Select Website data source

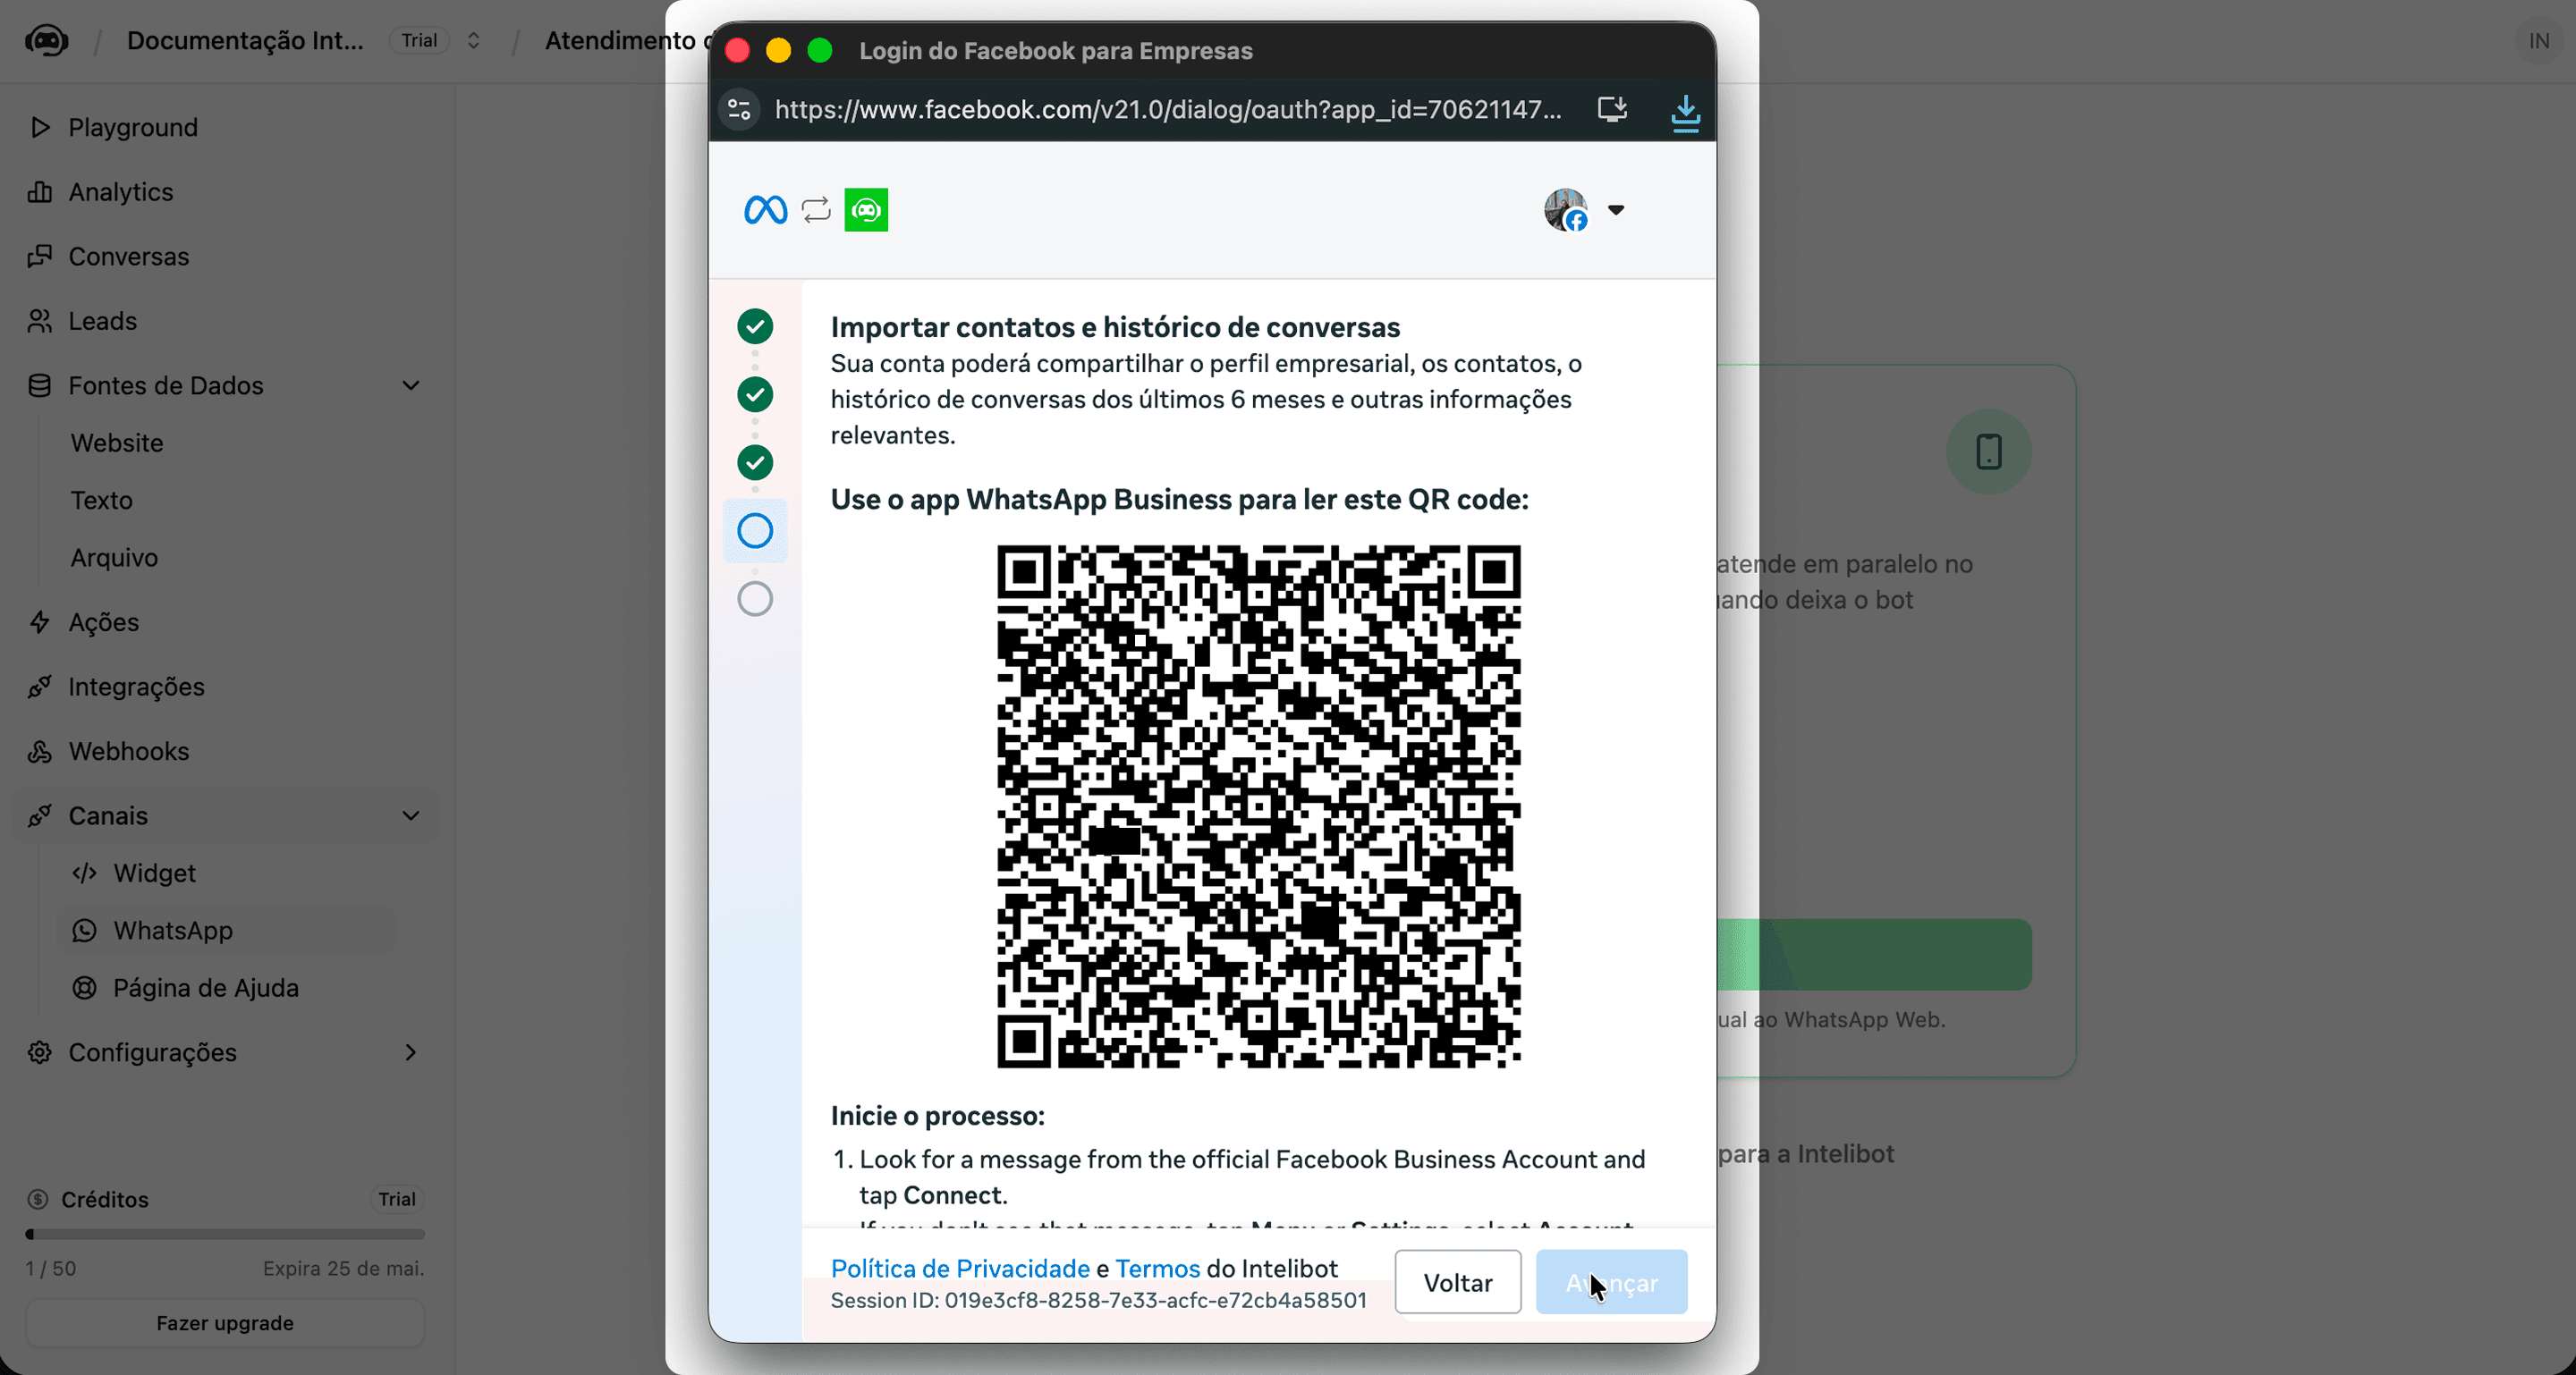click(x=117, y=443)
